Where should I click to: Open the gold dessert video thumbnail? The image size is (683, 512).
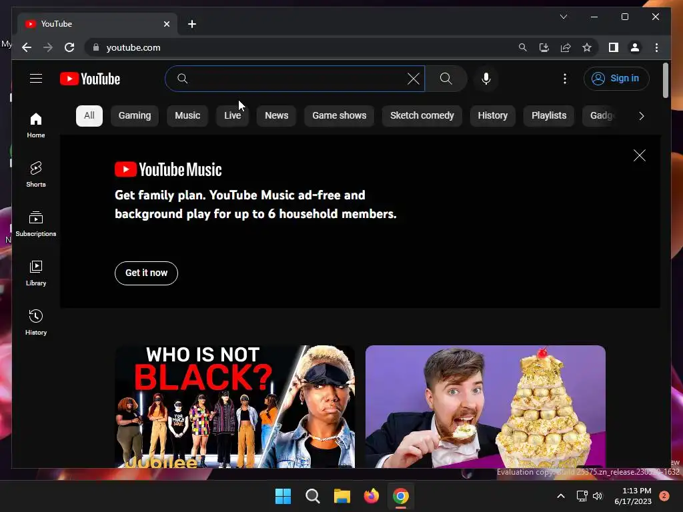(486, 407)
